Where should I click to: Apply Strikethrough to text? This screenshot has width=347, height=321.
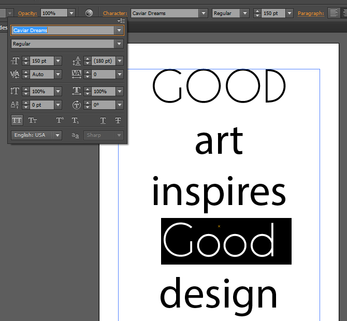[118, 120]
